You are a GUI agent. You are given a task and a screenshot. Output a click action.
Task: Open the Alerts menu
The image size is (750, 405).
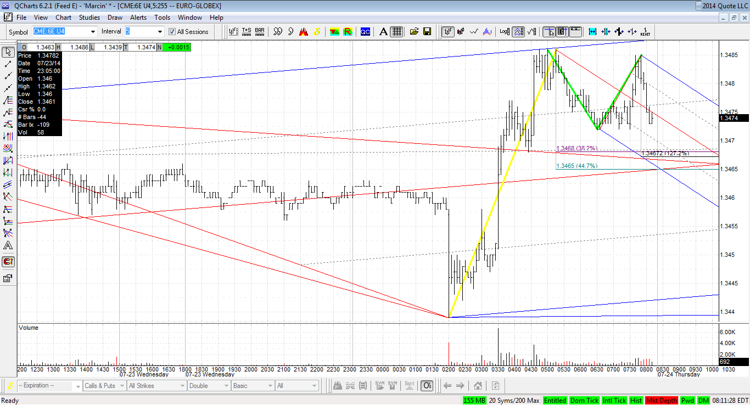(138, 18)
